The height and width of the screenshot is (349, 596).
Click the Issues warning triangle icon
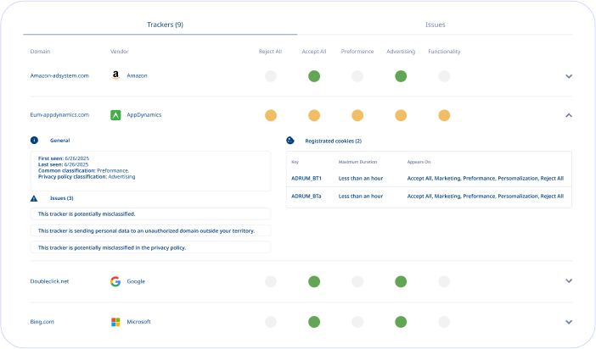(34, 197)
